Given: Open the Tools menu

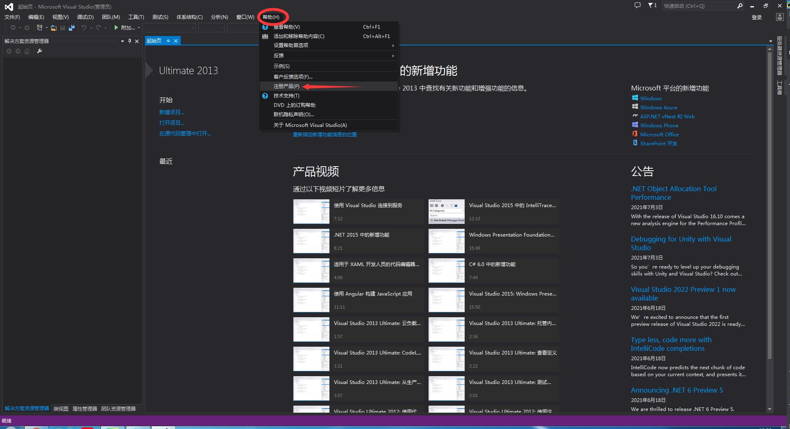Looking at the screenshot, I should [136, 17].
